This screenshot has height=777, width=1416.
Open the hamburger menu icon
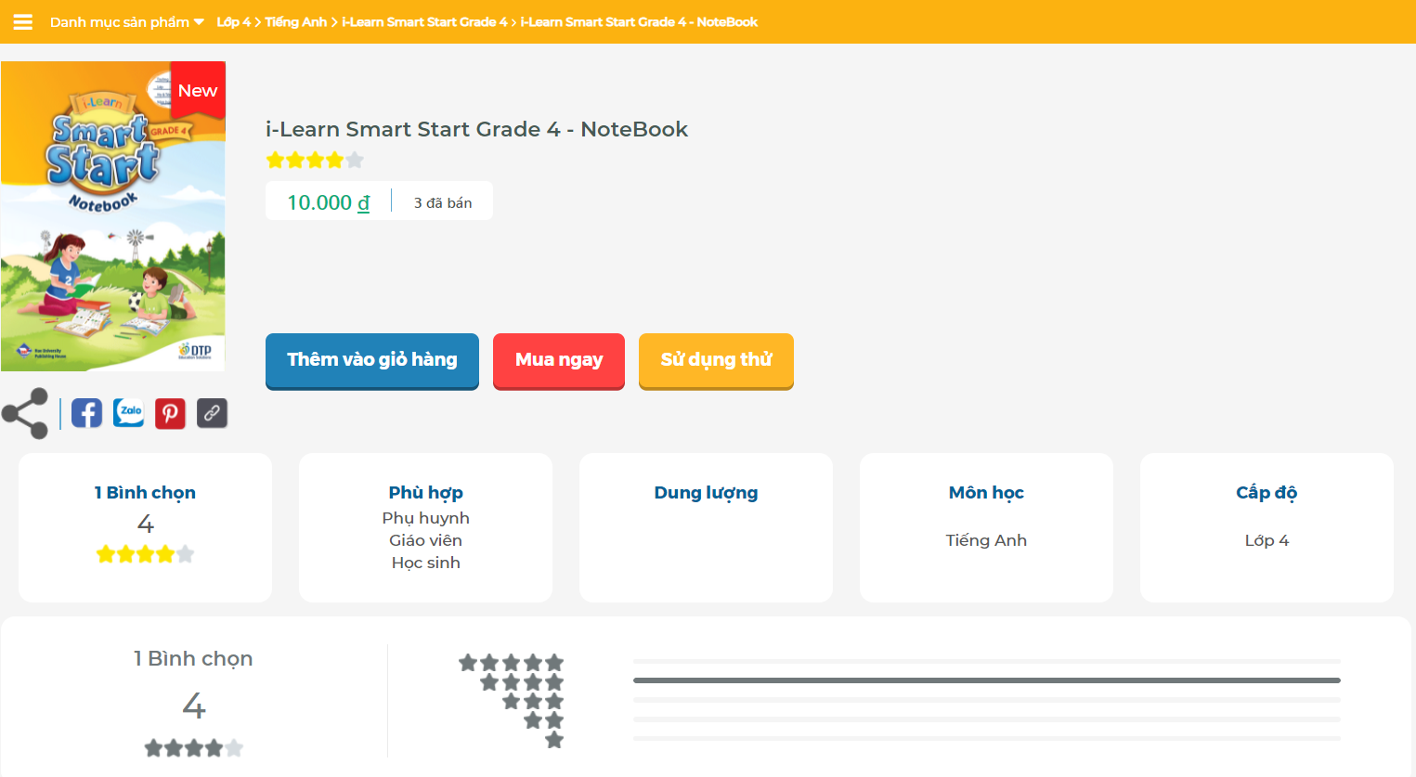(x=23, y=22)
